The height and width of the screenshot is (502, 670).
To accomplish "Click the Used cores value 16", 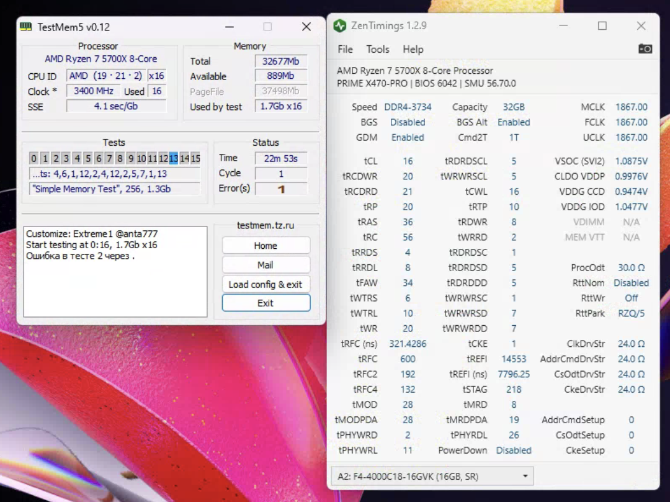I will (x=157, y=91).
